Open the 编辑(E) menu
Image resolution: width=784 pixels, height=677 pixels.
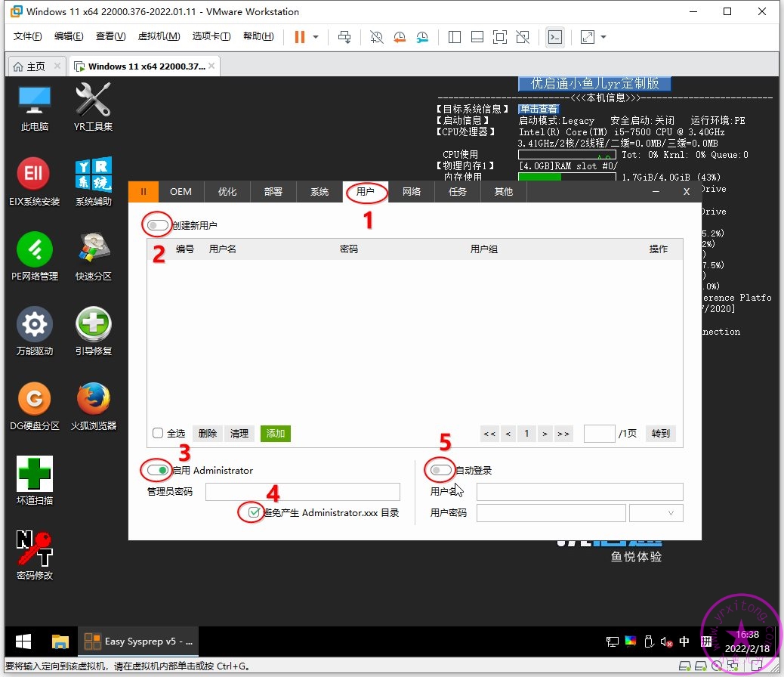[x=69, y=36]
